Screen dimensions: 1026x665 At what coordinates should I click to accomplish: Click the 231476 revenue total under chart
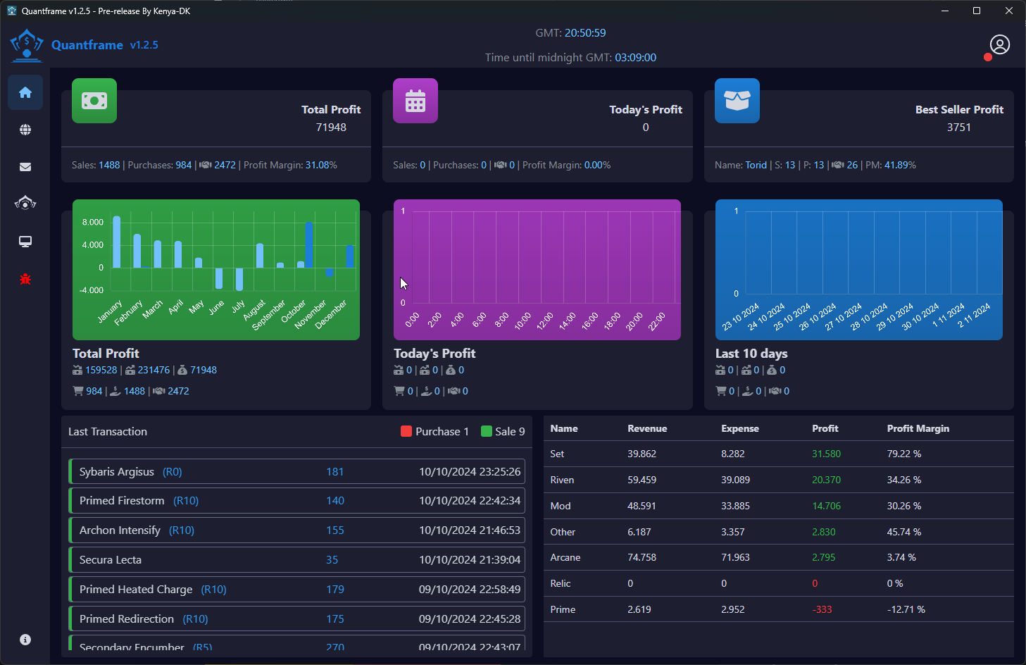154,370
